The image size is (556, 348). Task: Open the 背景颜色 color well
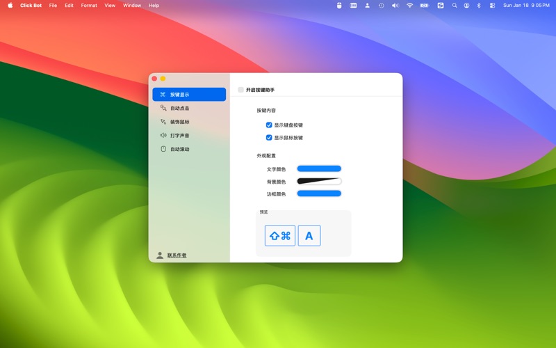point(319,181)
